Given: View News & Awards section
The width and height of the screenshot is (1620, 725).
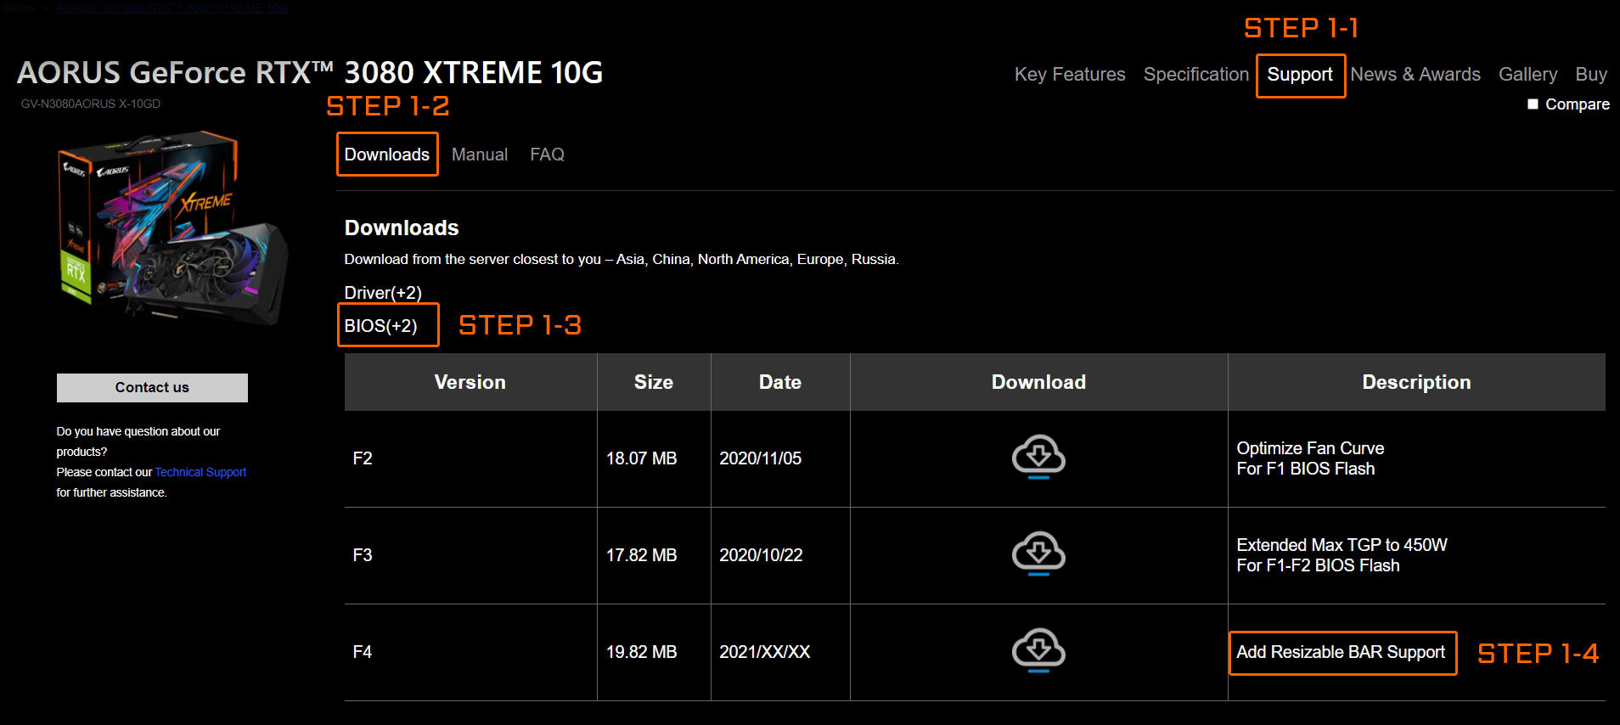Looking at the screenshot, I should 1415,75.
